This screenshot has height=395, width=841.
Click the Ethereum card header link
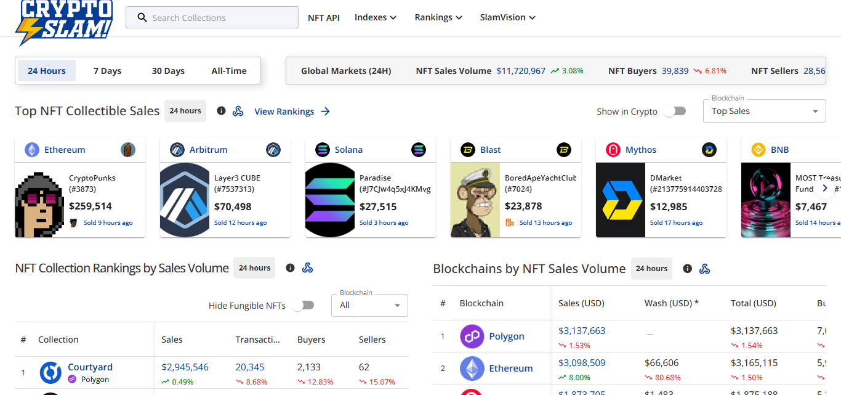65,150
